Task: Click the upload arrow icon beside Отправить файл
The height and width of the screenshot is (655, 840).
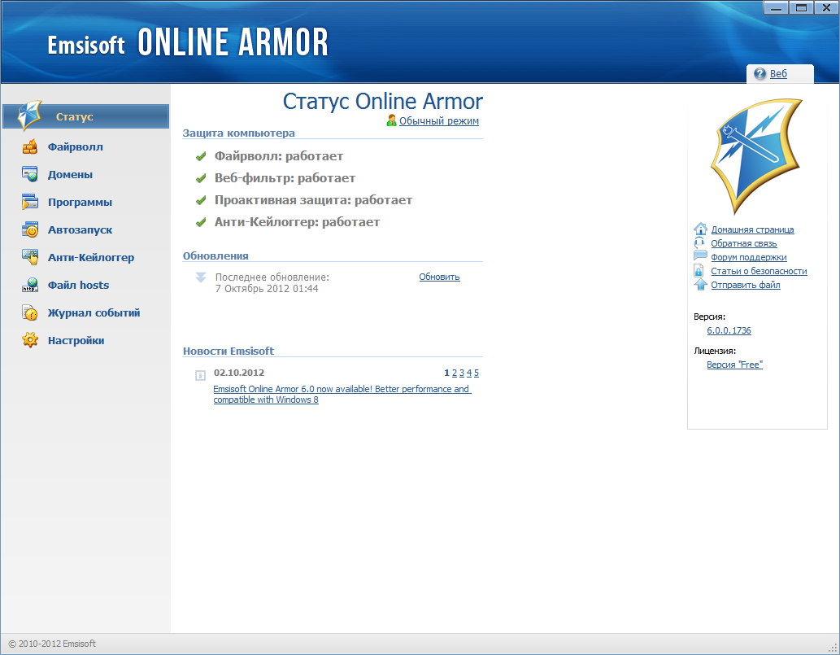Action: click(x=700, y=285)
